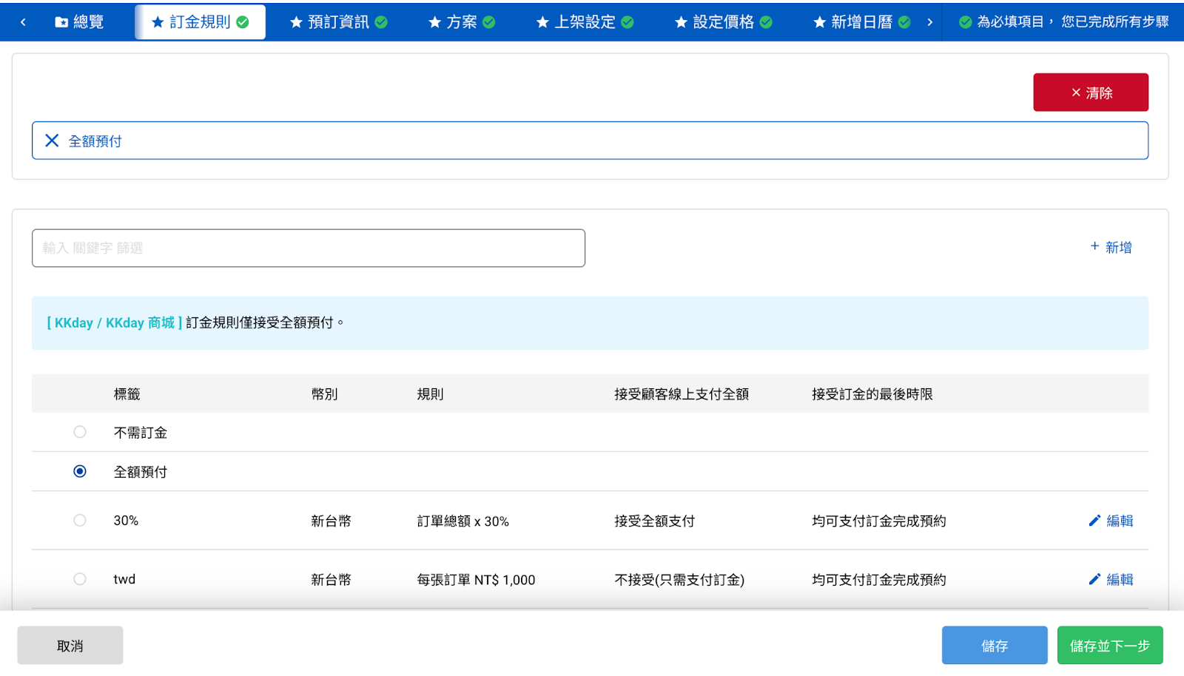Click green 儲存並下一步 button
Viewport: 1184px width, 676px height.
pyautogui.click(x=1110, y=646)
